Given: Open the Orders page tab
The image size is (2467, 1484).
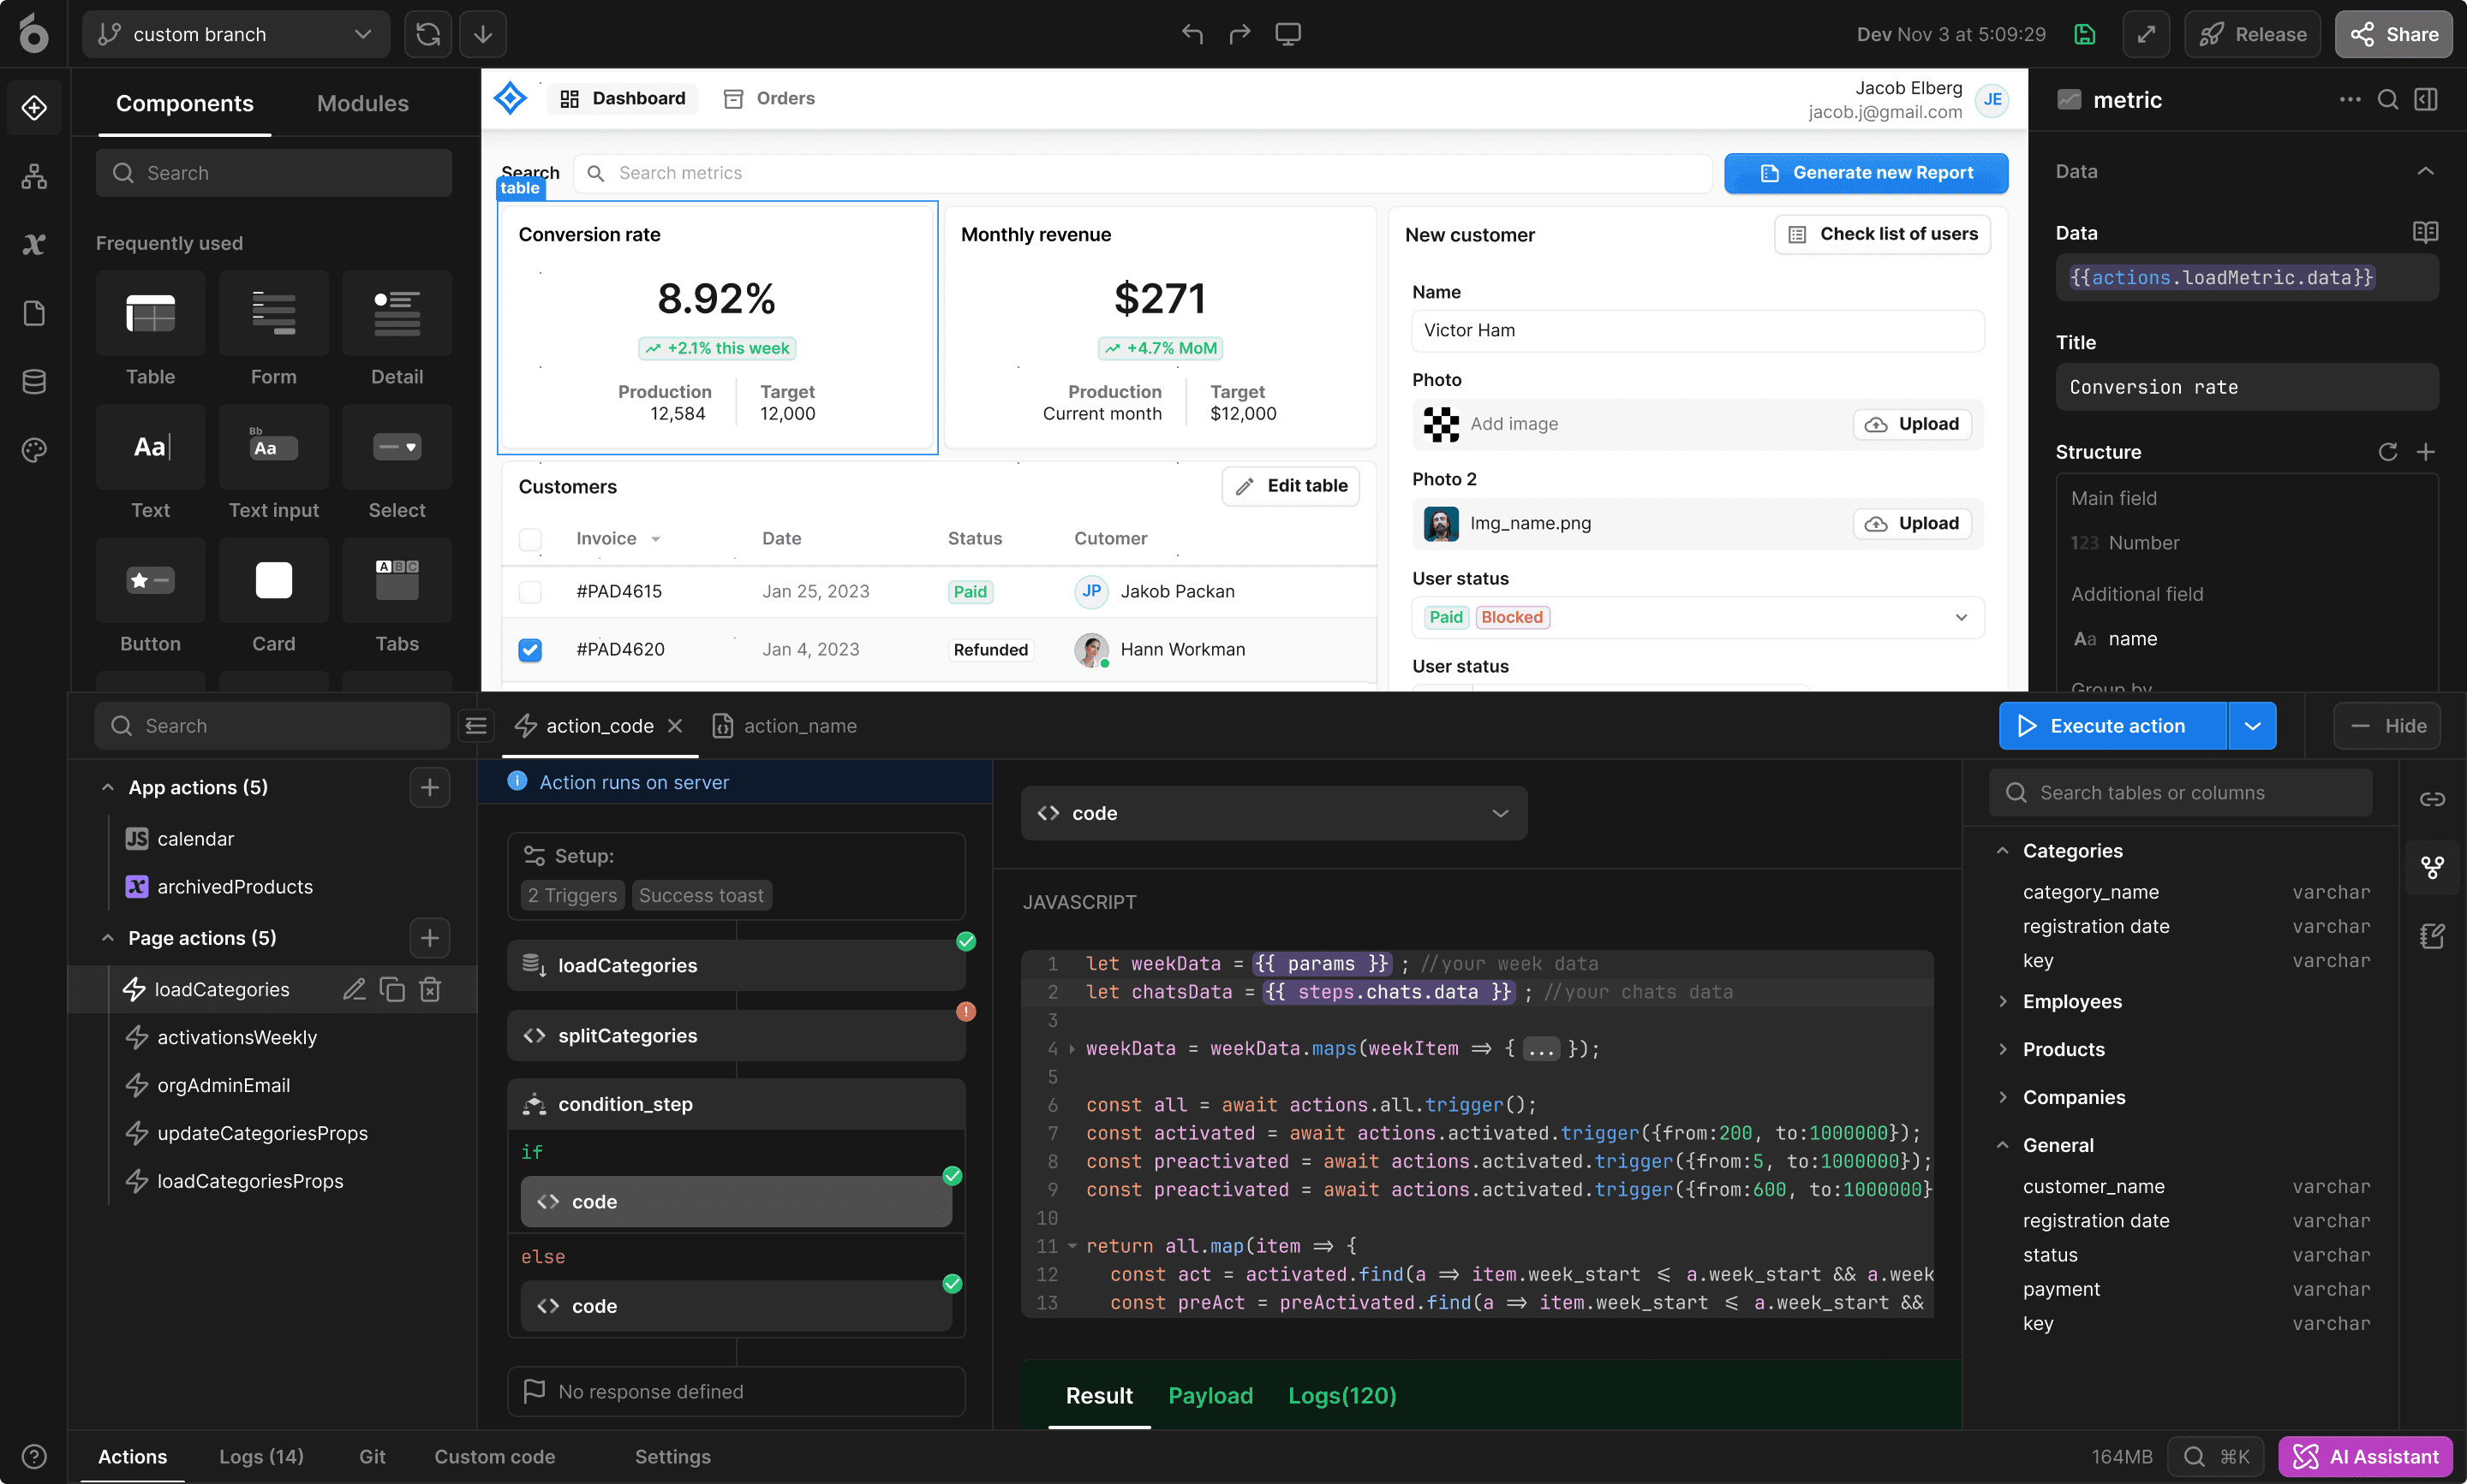Looking at the screenshot, I should click(x=768, y=98).
